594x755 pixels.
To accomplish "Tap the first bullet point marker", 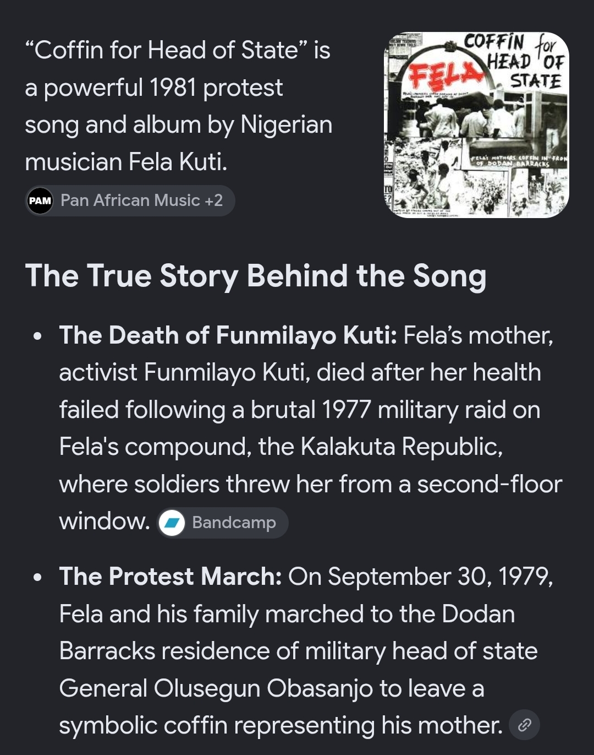I will click(38, 336).
